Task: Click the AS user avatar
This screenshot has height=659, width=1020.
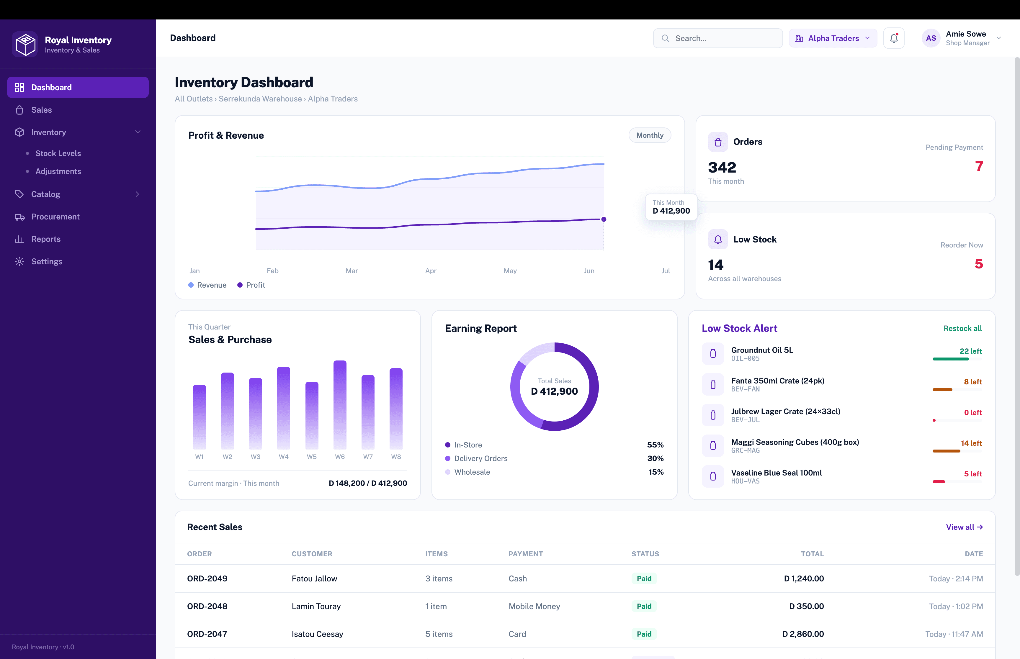Action: [x=931, y=38]
